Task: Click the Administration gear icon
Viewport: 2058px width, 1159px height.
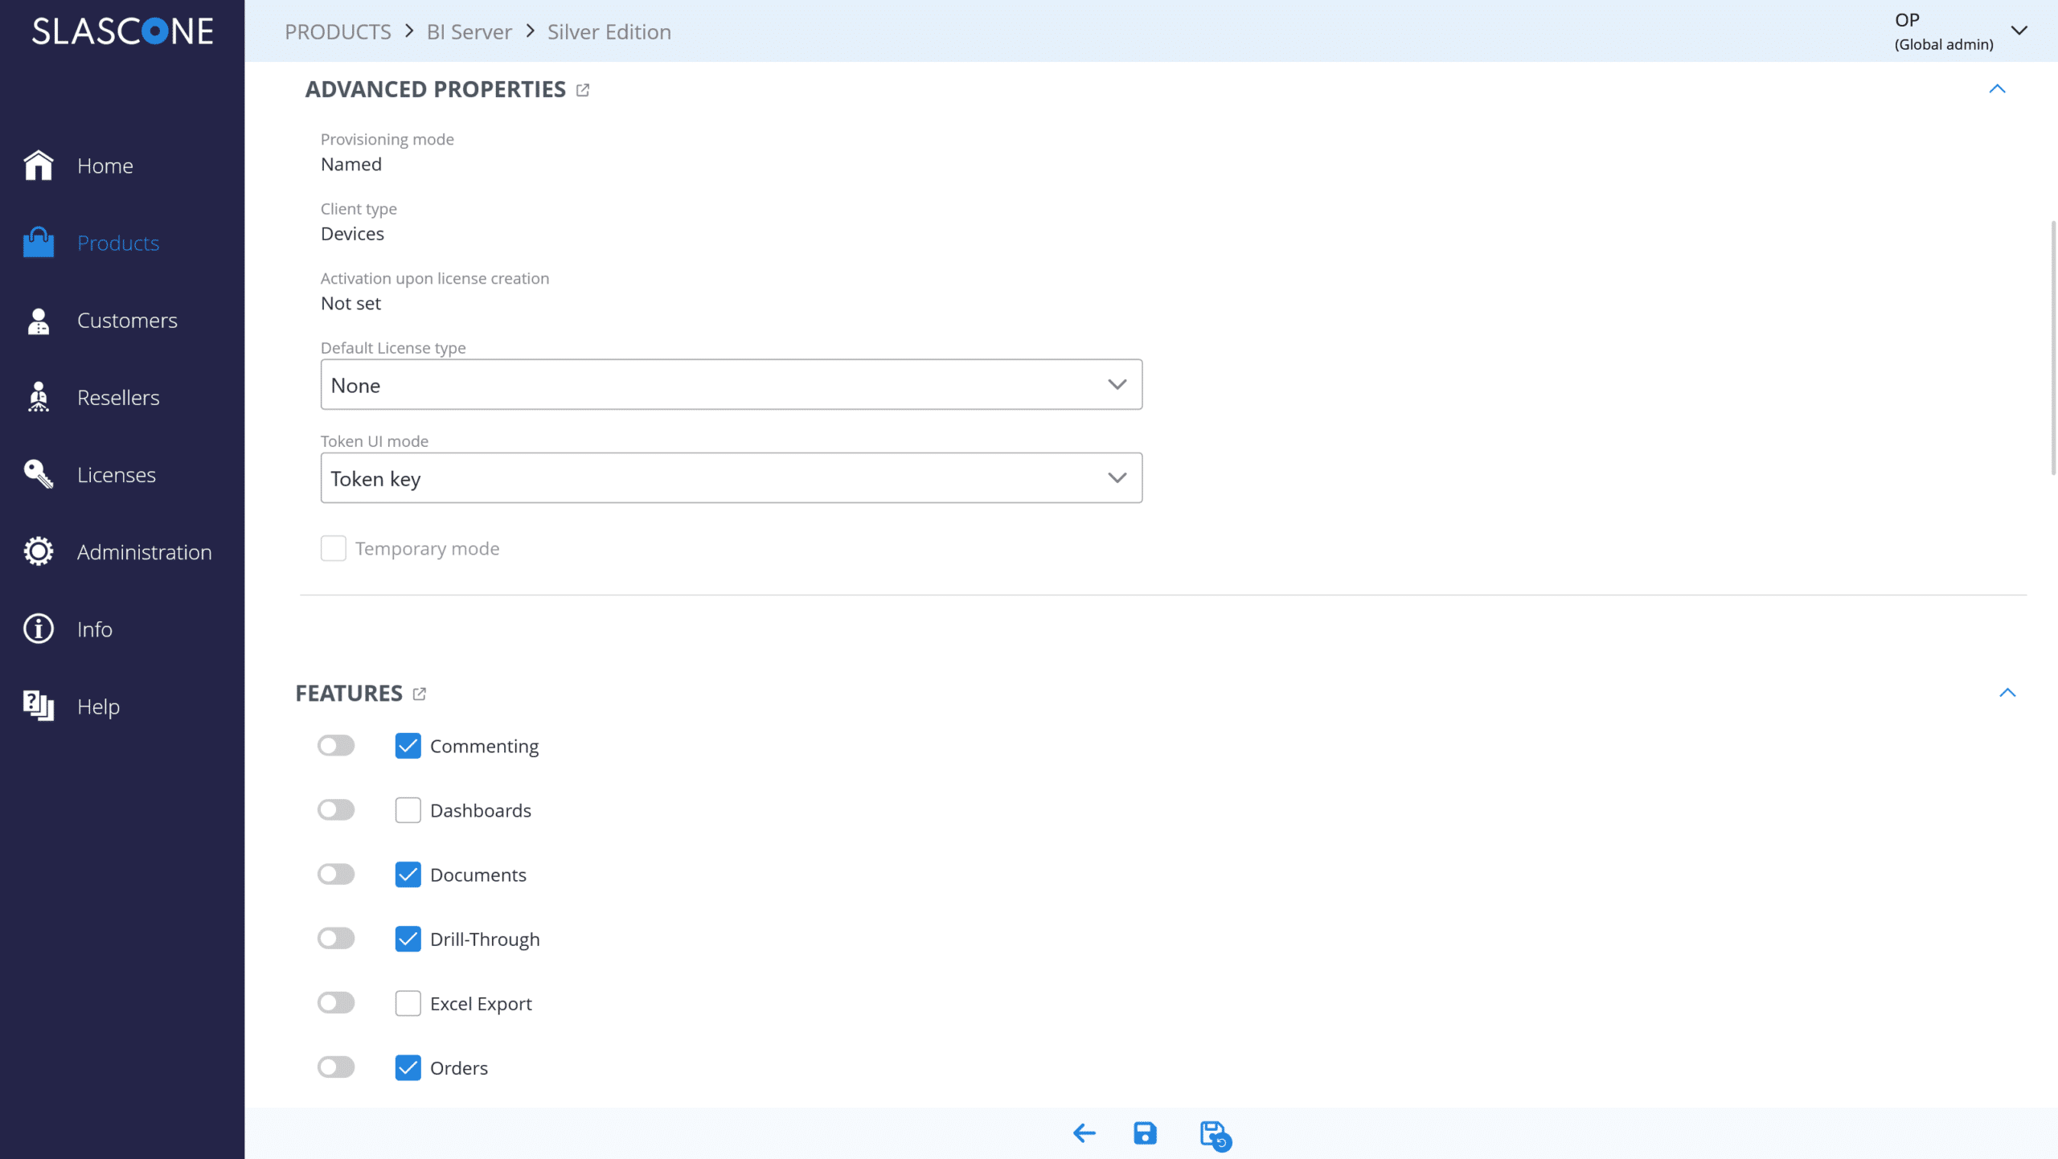Action: point(38,551)
